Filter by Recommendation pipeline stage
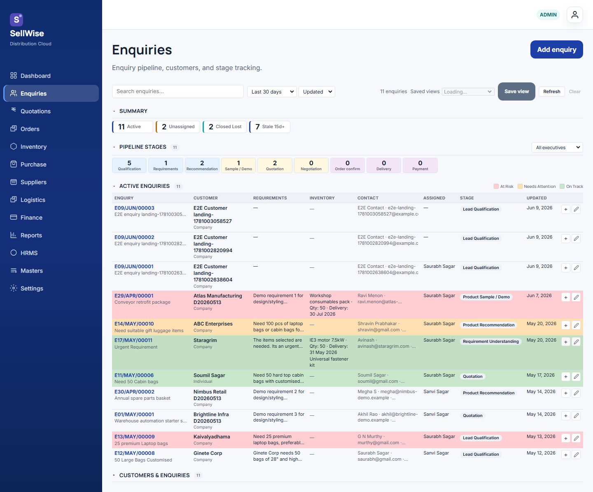This screenshot has width=593, height=492. click(202, 165)
